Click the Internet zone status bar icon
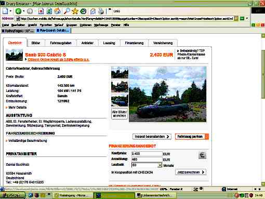The image size is (265, 199). (x=223, y=189)
